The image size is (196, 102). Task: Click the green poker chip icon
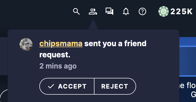tap(163, 11)
